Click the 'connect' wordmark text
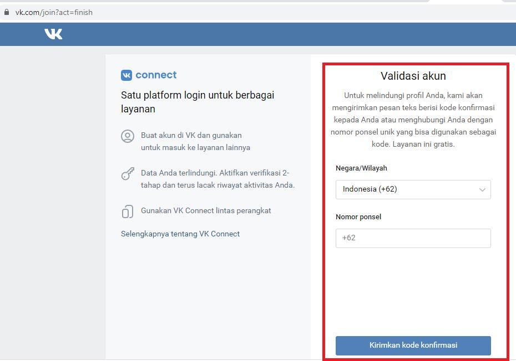516x361 pixels. coord(156,75)
